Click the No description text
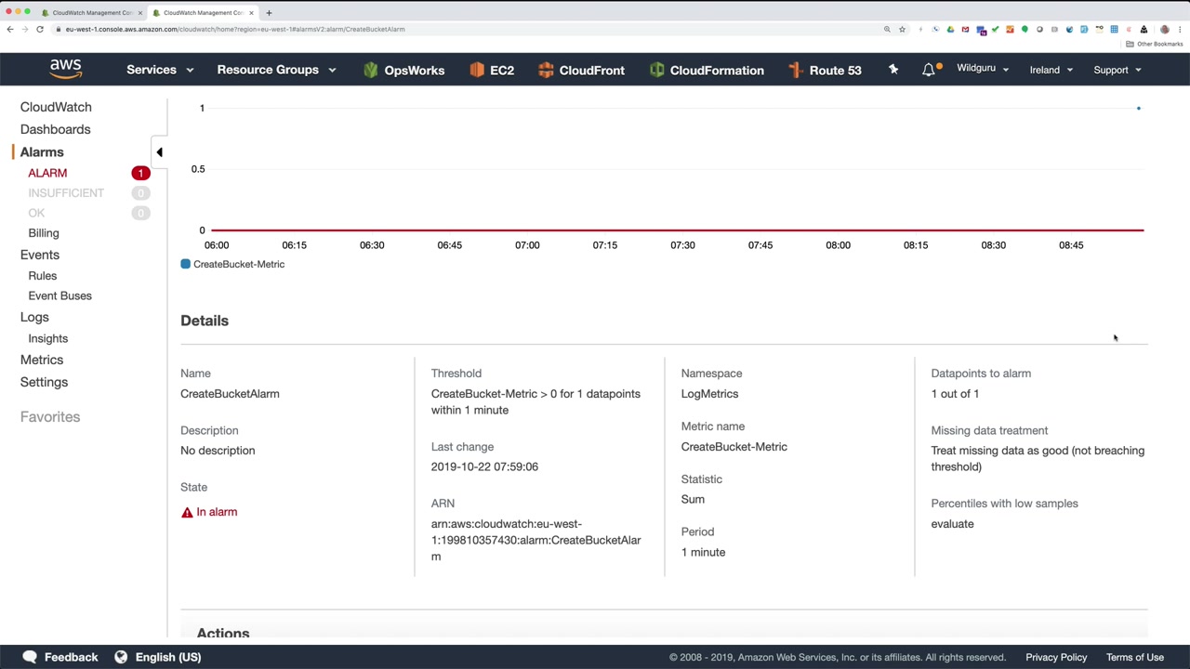This screenshot has width=1190, height=669. pos(218,451)
